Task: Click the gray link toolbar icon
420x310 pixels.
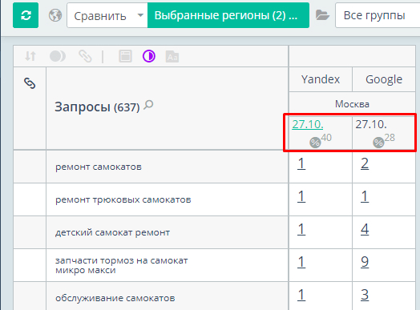Action: [x=85, y=56]
